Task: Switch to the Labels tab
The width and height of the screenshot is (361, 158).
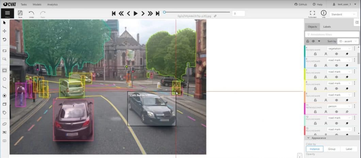Action: (x=327, y=26)
